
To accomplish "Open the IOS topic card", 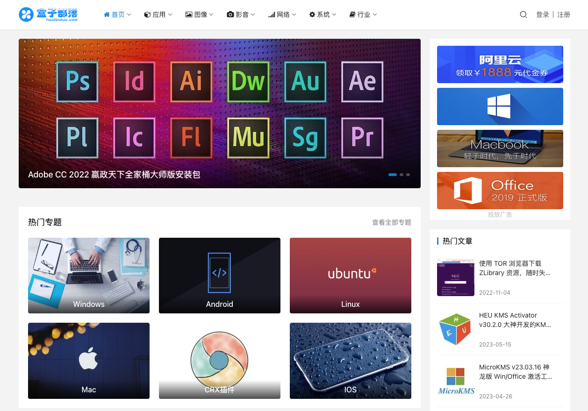I will pyautogui.click(x=351, y=361).
